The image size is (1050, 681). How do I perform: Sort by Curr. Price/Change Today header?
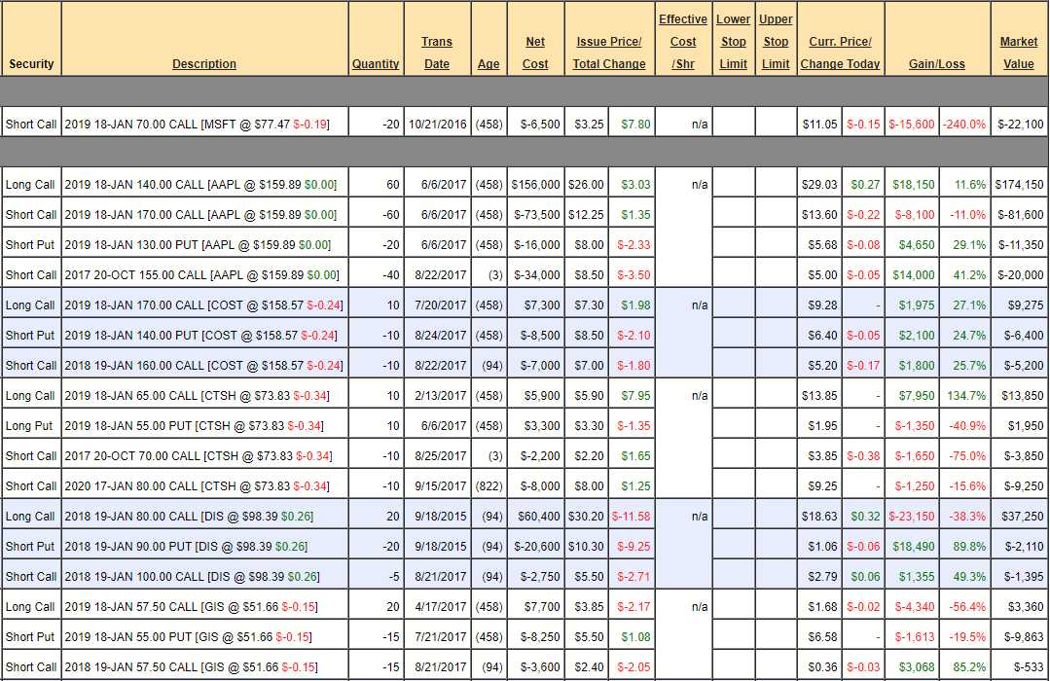[840, 53]
